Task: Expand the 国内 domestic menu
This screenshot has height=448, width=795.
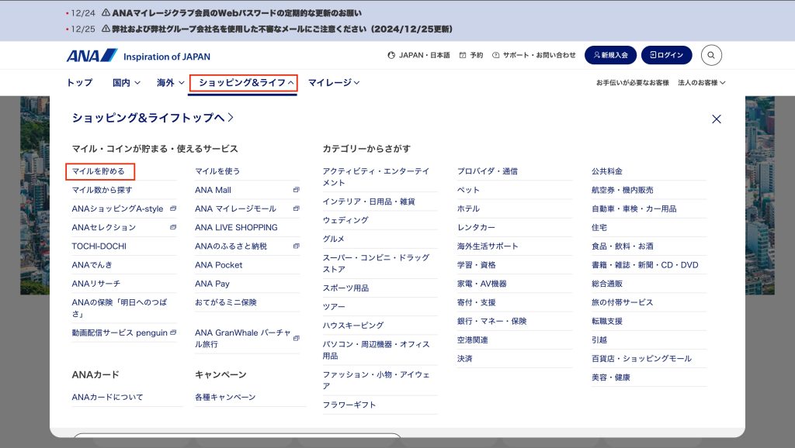Action: point(126,82)
